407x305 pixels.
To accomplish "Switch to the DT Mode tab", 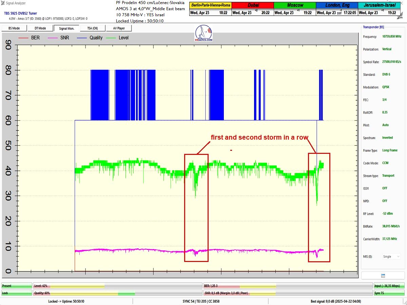I will tap(40, 28).
